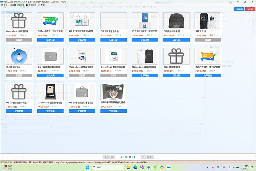Open the Windows Start menu
The width and height of the screenshot is (256, 171).
pos(86,168)
